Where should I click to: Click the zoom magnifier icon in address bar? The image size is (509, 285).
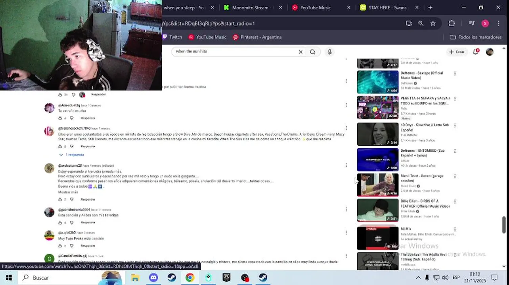click(421, 23)
